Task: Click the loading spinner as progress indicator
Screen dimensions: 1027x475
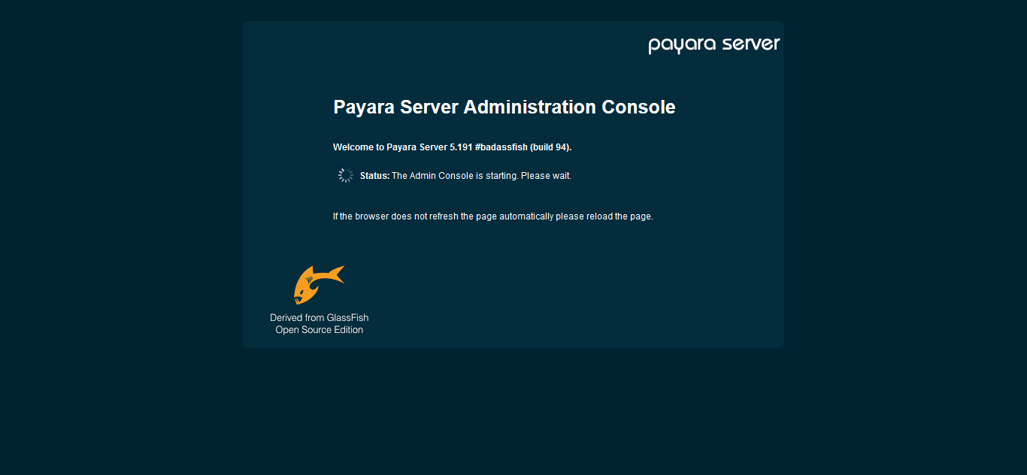Action: tap(345, 174)
